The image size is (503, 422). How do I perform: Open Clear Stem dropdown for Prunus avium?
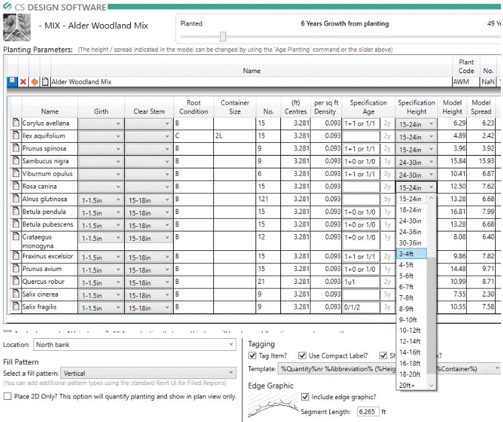click(x=148, y=270)
